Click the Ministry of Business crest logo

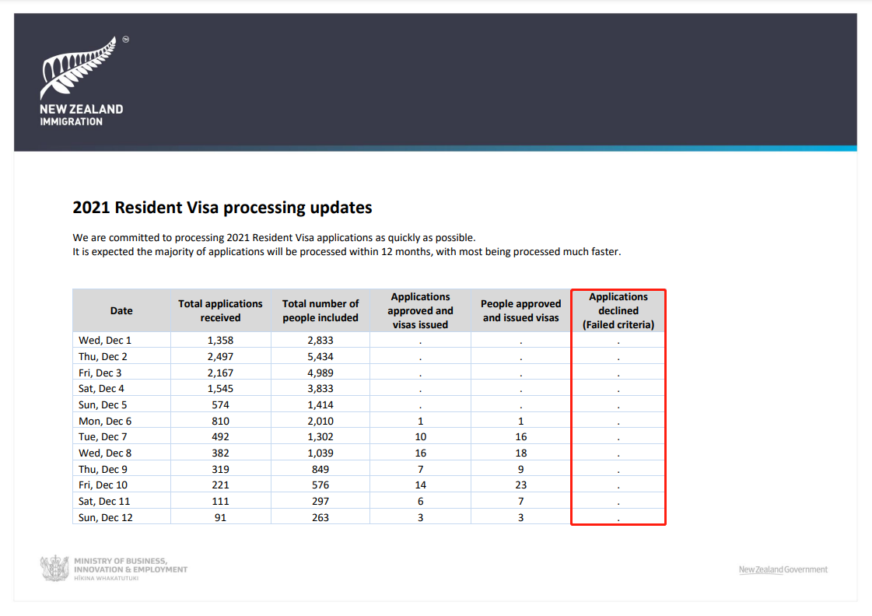[54, 569]
